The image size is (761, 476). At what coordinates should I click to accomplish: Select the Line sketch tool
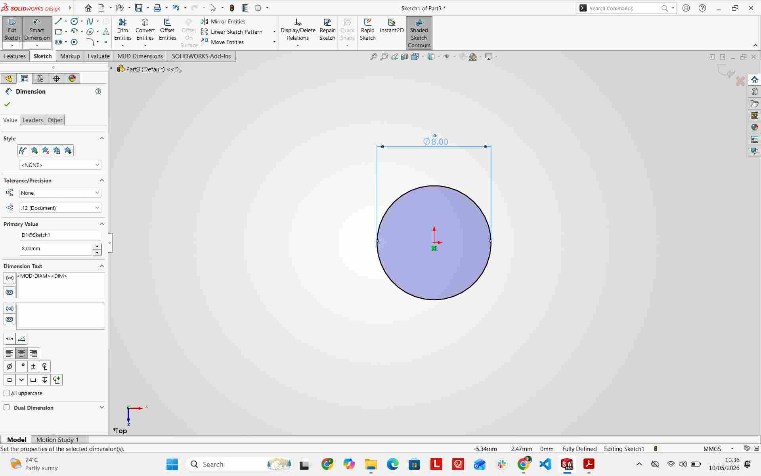pos(58,21)
